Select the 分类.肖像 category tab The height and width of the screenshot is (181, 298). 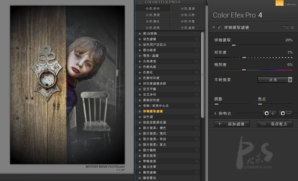188,21
